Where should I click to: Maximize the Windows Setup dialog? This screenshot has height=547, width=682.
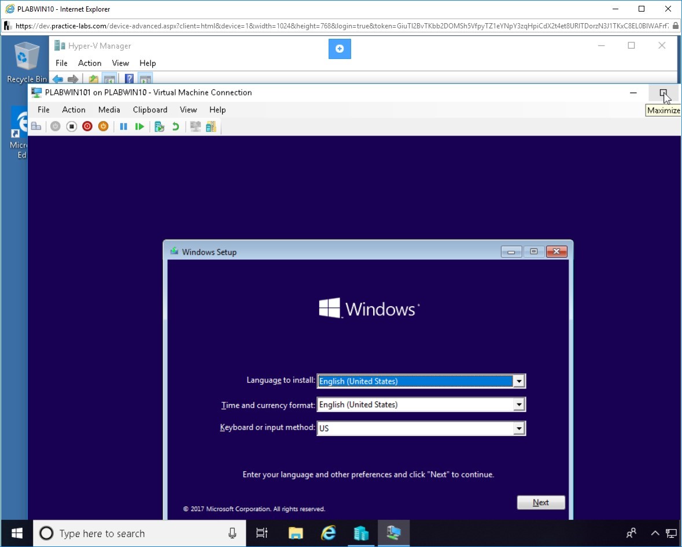[x=534, y=252]
